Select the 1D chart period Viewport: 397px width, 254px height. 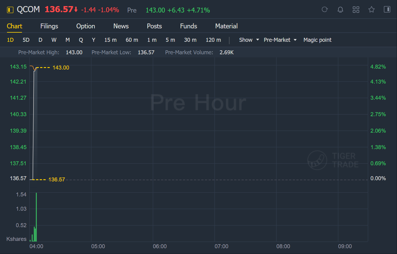pos(10,40)
